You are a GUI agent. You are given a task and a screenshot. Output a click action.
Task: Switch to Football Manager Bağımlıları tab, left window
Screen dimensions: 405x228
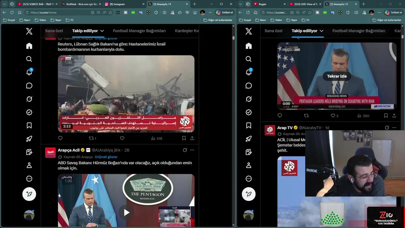[139, 31]
